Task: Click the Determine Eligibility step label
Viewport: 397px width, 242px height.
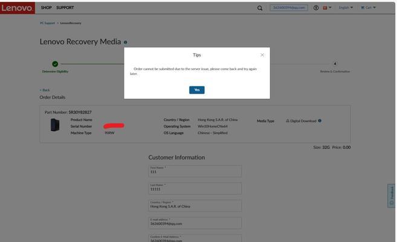Action: click(55, 71)
